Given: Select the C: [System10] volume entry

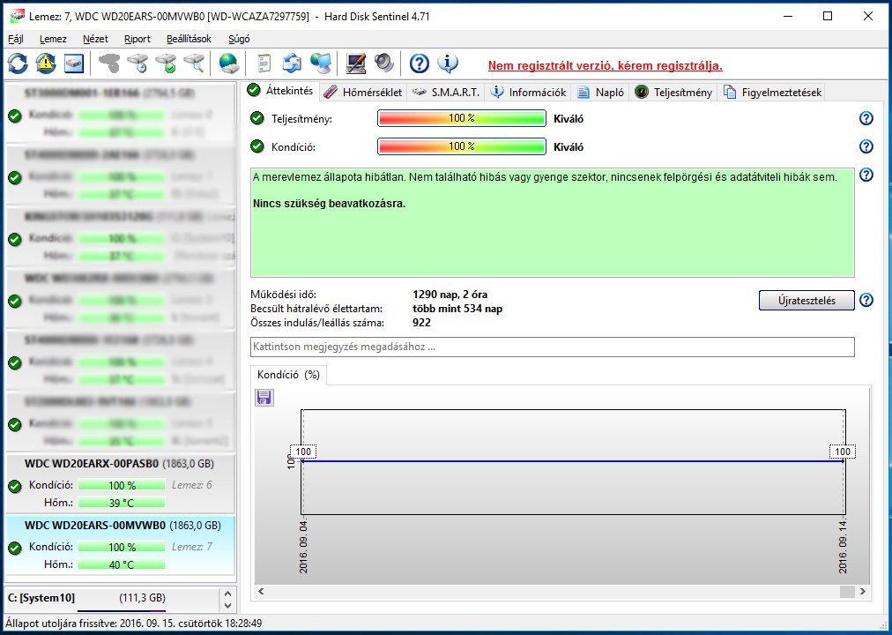Looking at the screenshot, I should [111, 598].
